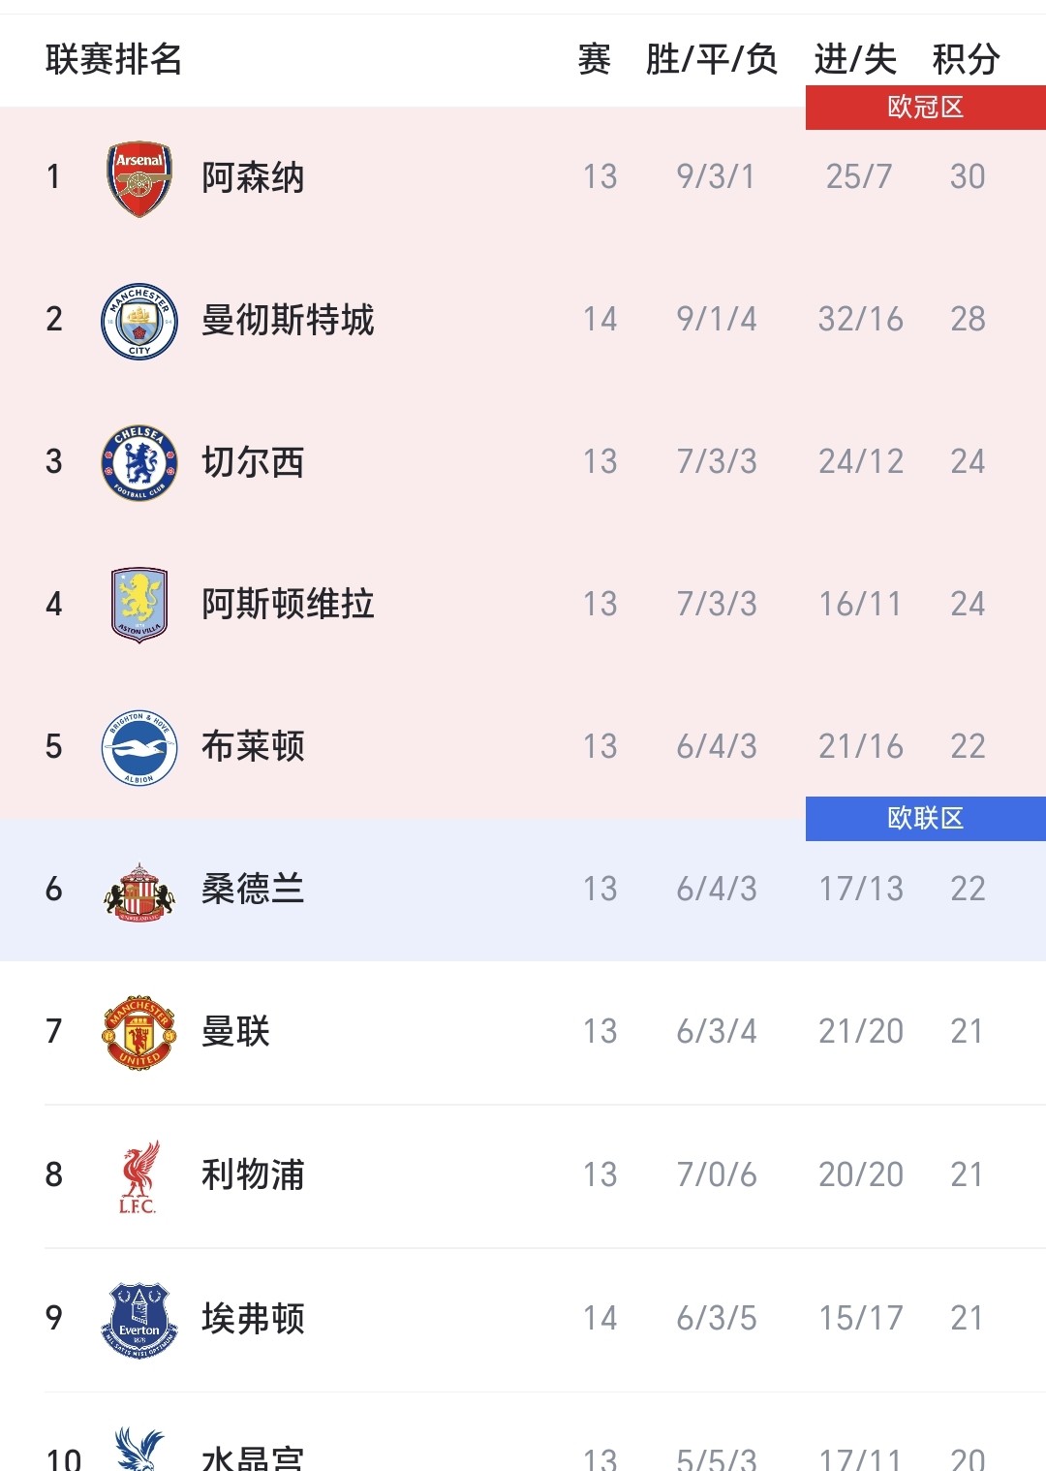Open team name 曼彻斯特城
The height and width of the screenshot is (1471, 1046).
(x=288, y=320)
